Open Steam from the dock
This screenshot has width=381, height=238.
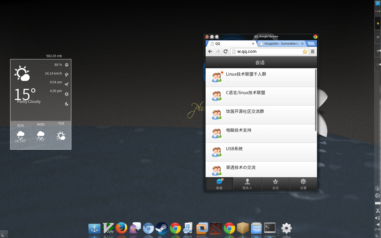tap(162, 228)
